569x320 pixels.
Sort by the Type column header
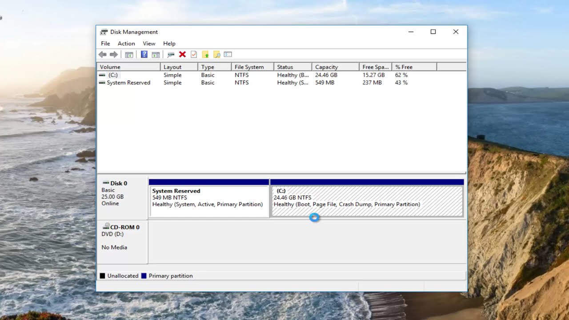coord(215,67)
